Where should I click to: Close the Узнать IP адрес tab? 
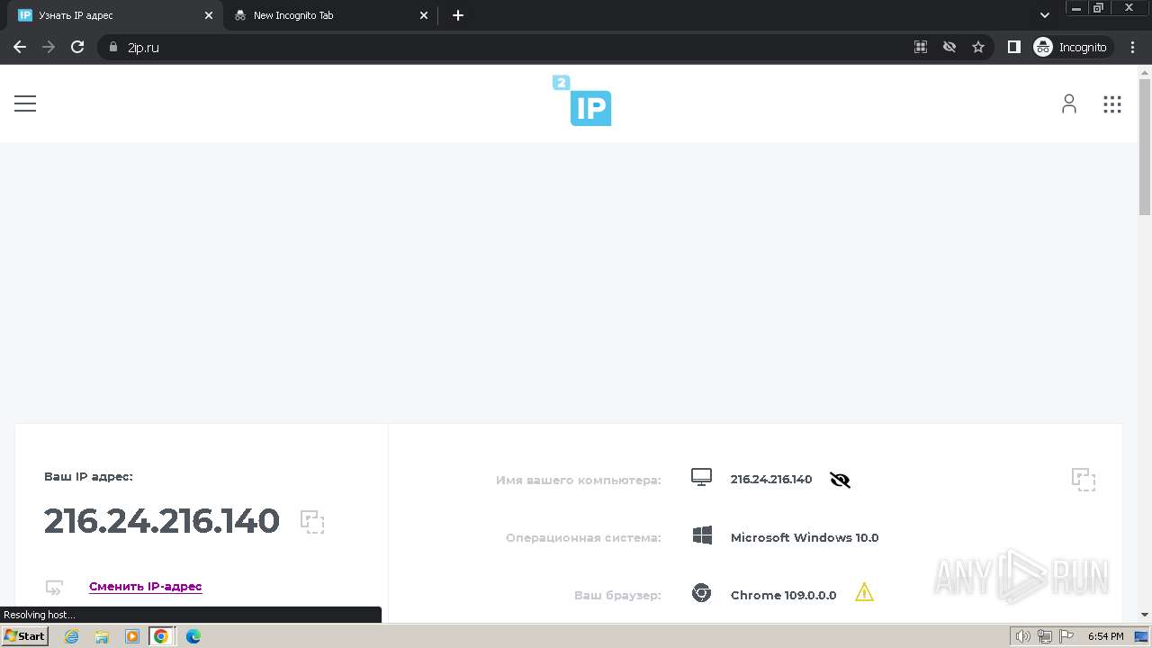(209, 15)
